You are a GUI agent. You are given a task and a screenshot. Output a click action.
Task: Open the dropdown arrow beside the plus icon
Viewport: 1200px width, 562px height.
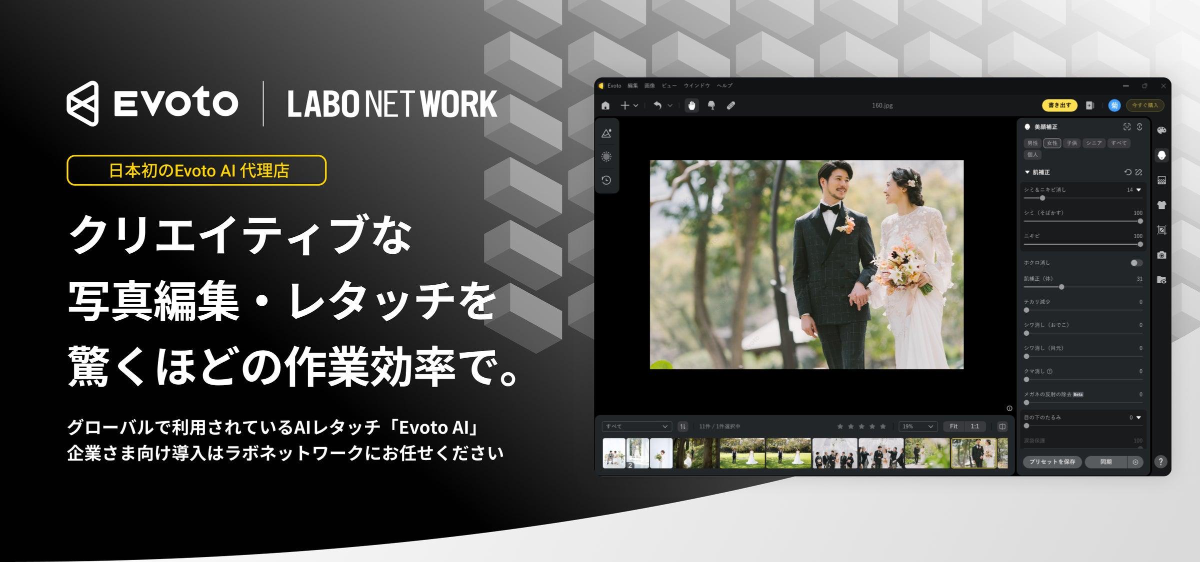(636, 105)
